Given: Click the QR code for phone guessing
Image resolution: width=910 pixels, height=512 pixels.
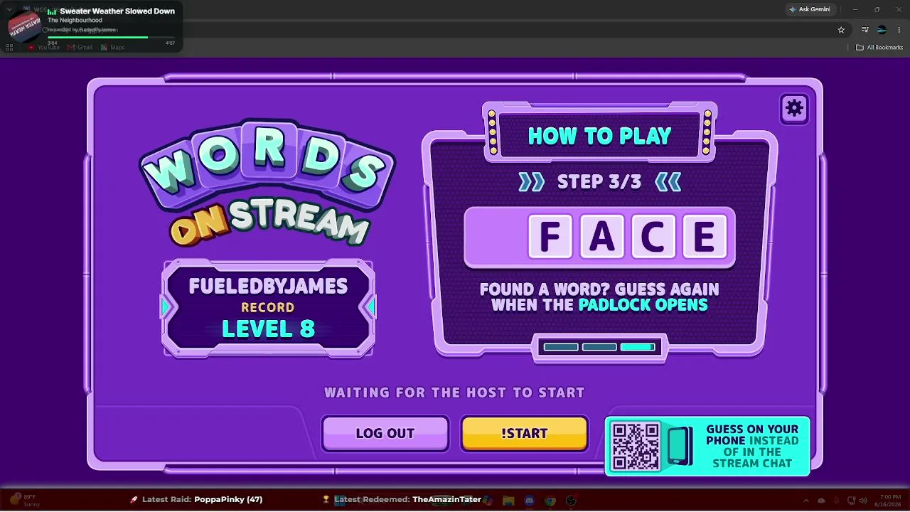Looking at the screenshot, I should tap(636, 446).
